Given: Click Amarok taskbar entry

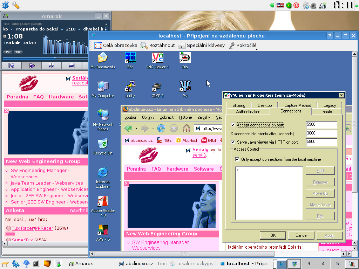Looking at the screenshot, I should 81,263.
